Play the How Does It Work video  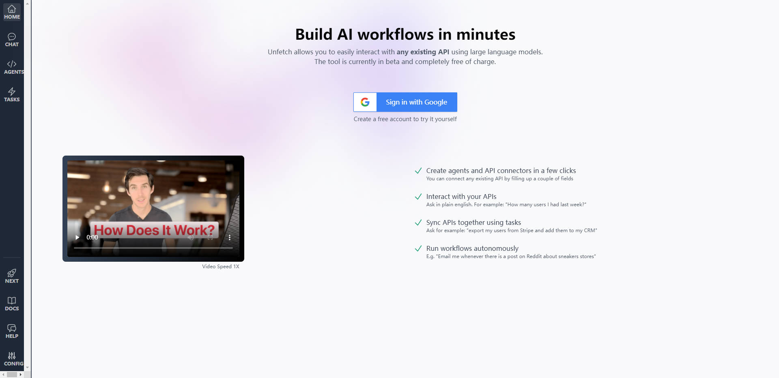(x=77, y=237)
